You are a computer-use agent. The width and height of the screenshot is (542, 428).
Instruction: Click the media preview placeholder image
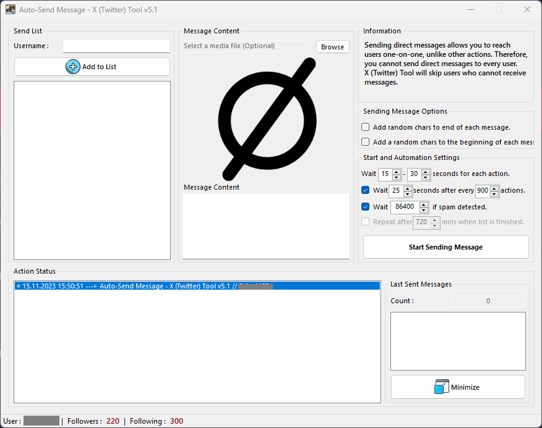pyautogui.click(x=267, y=119)
